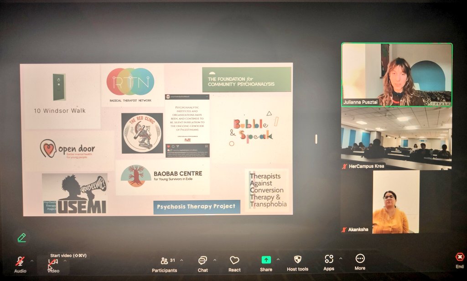Click HerCampus Krea's muted microphone icon
The width and height of the screenshot is (467, 281).
tap(345, 167)
